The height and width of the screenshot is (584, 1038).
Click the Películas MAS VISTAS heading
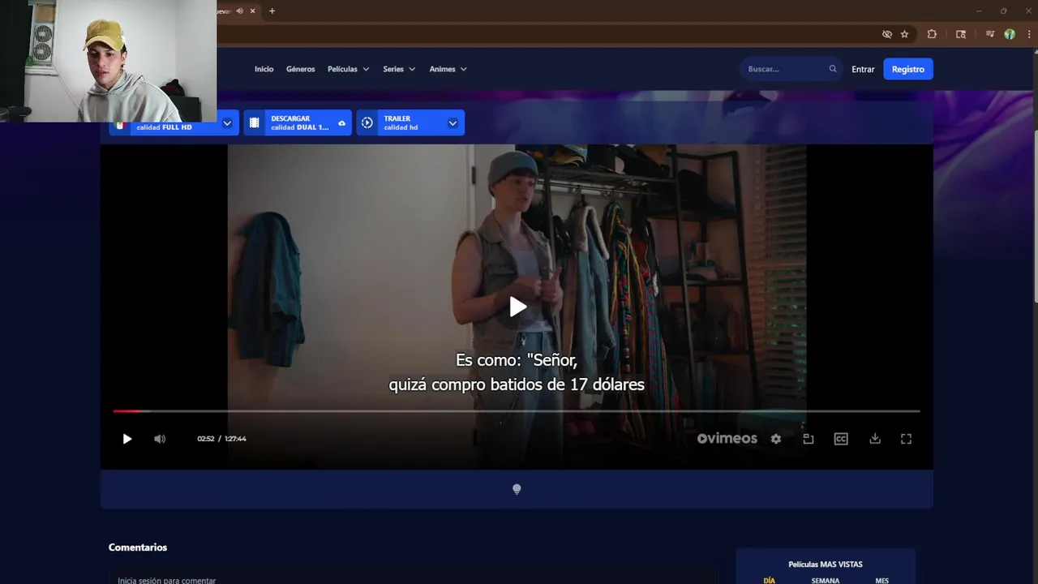point(826,564)
